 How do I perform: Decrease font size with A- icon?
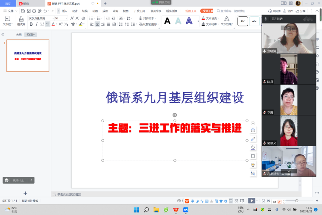[x=77, y=18]
